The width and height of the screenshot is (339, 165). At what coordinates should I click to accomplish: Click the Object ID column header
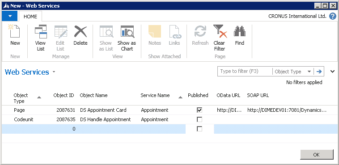[x=64, y=95]
